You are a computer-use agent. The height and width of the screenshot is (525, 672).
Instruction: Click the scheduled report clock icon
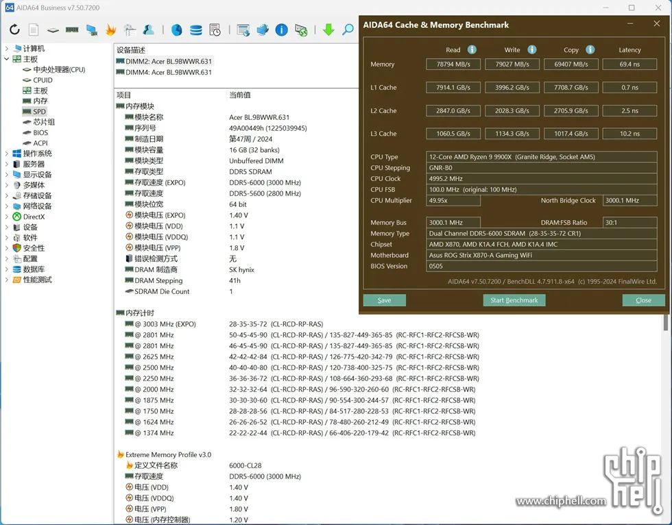(215, 29)
